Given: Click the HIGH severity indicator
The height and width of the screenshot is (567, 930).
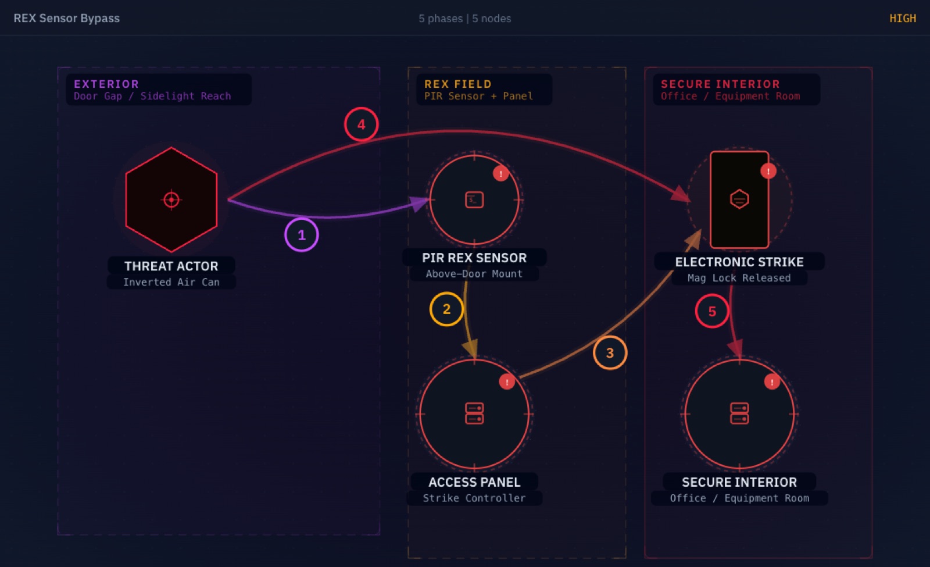Looking at the screenshot, I should point(902,18).
